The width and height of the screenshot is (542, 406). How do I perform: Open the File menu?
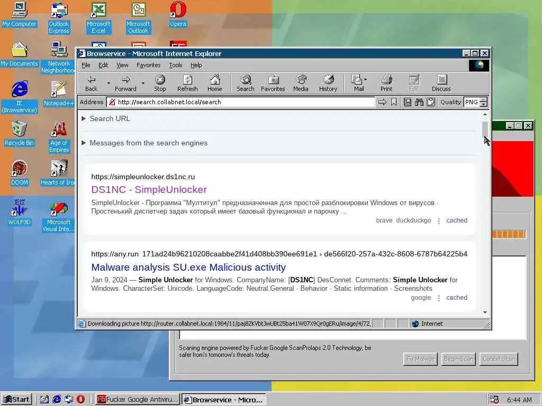tap(86, 65)
